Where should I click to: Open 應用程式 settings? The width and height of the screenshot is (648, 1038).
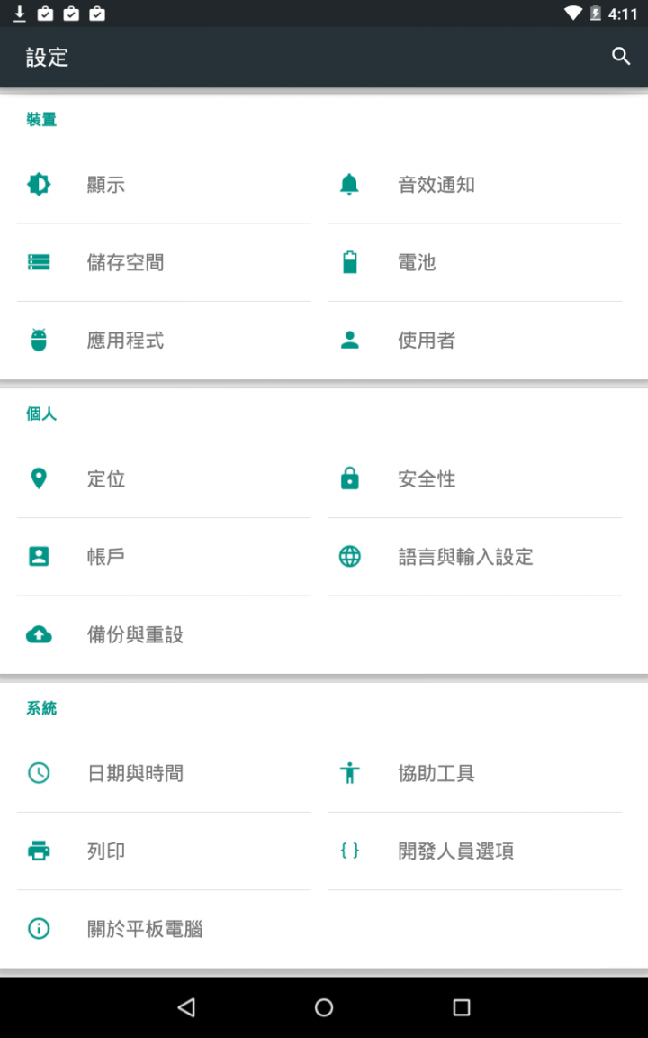(x=164, y=340)
